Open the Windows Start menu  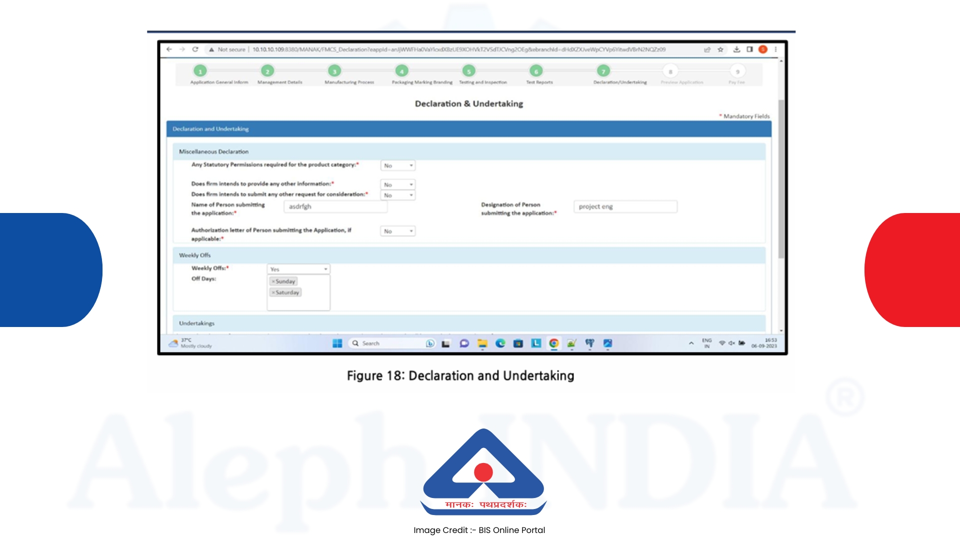337,343
